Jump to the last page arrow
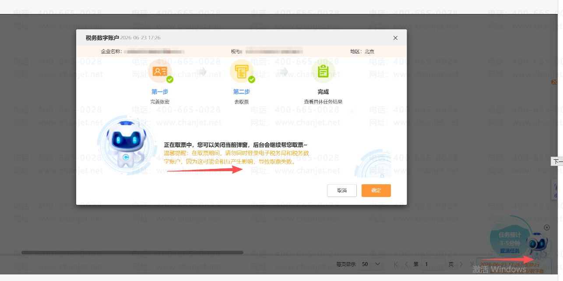Screen dimensions: 563x281 (x=472, y=264)
